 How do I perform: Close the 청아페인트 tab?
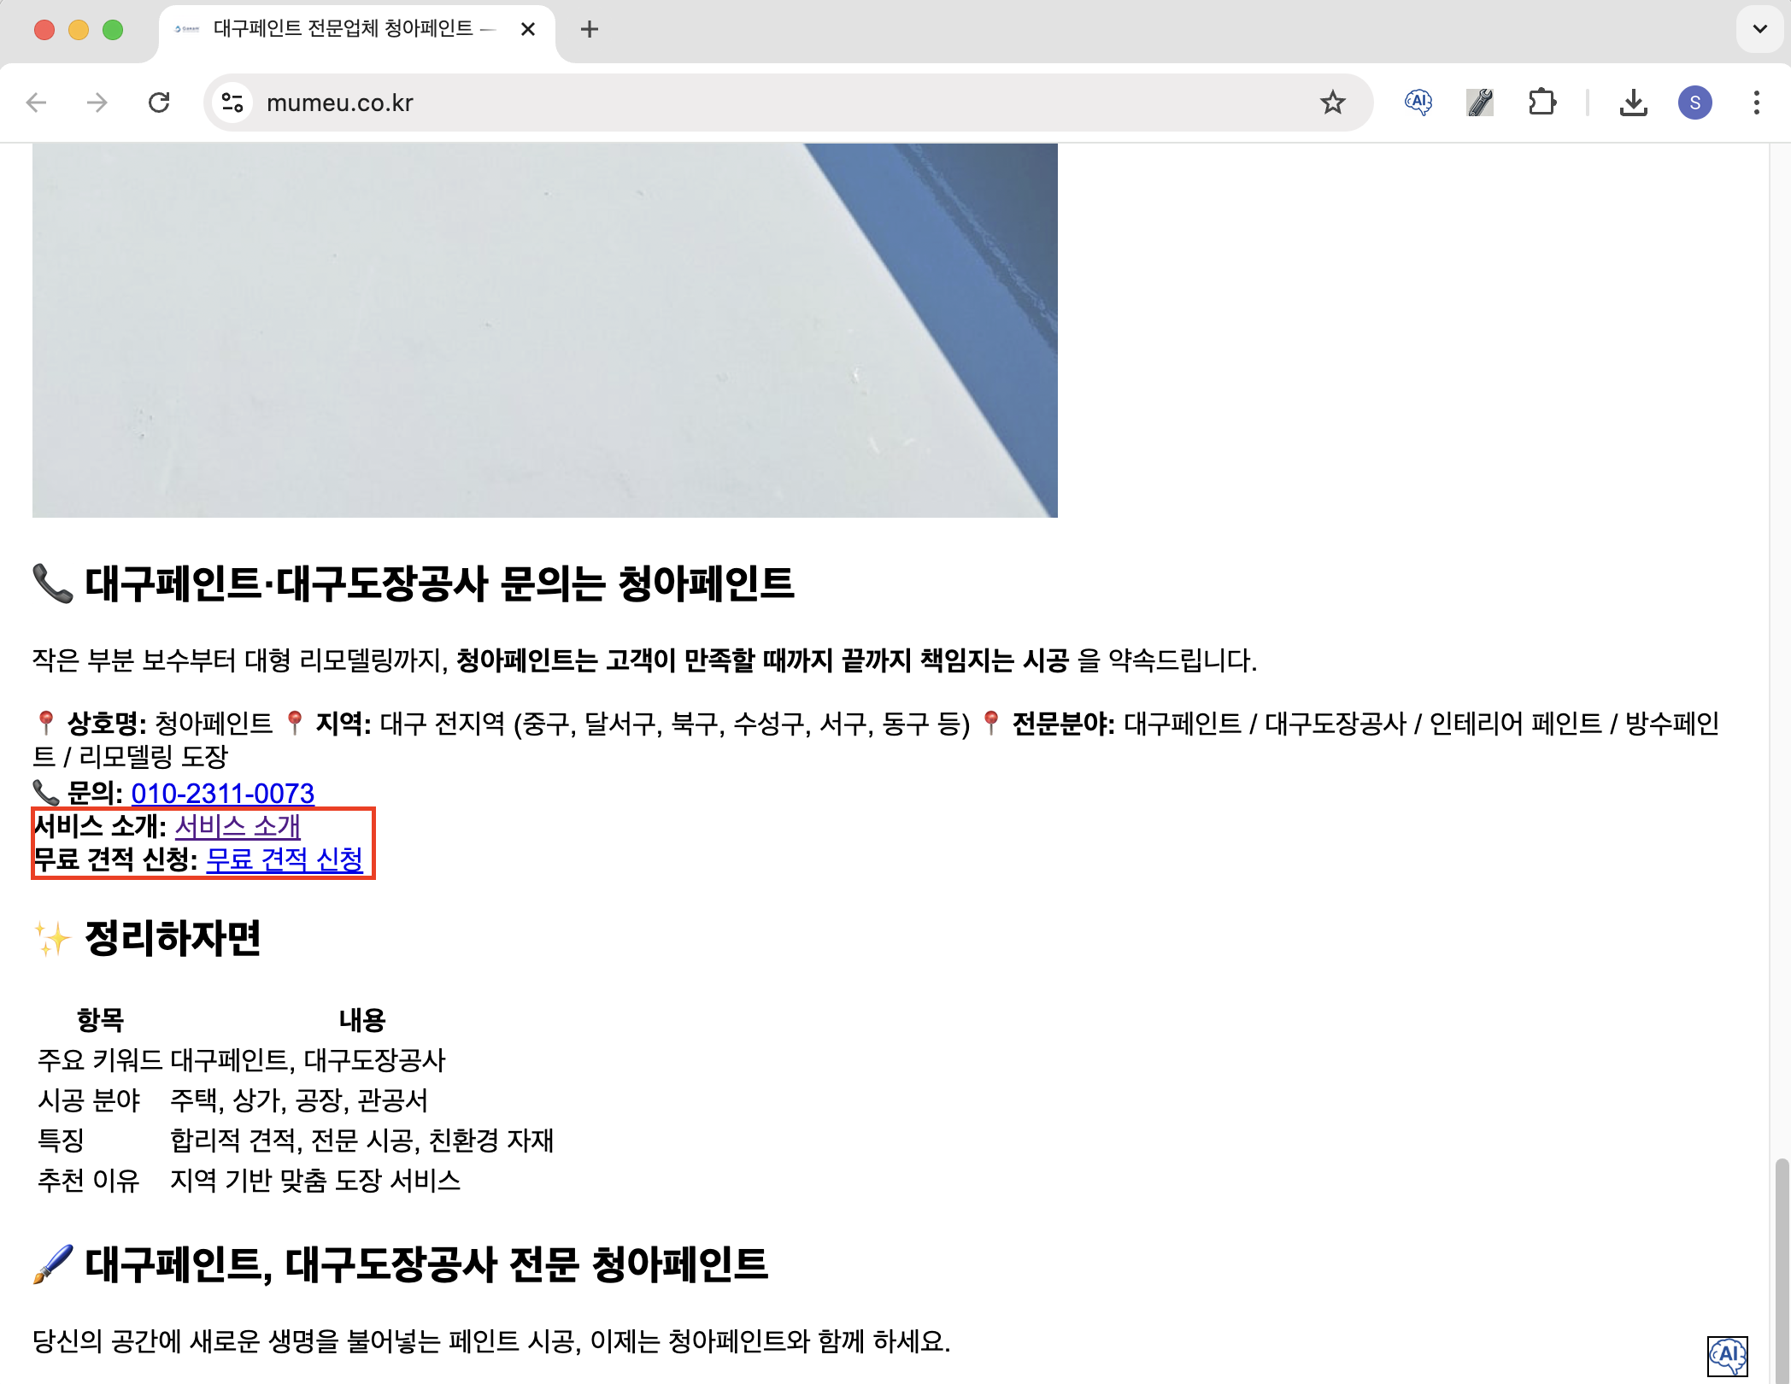528,29
